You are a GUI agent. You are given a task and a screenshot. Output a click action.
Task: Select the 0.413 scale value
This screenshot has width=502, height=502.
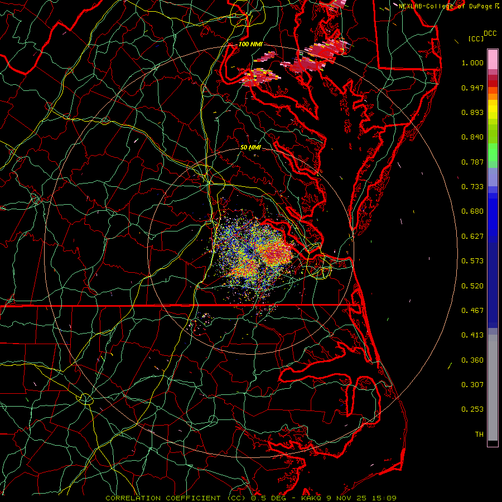point(472,335)
